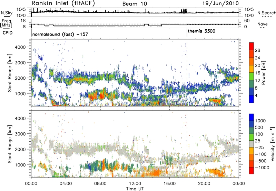Click the "Time UT" axis title

point(135,189)
